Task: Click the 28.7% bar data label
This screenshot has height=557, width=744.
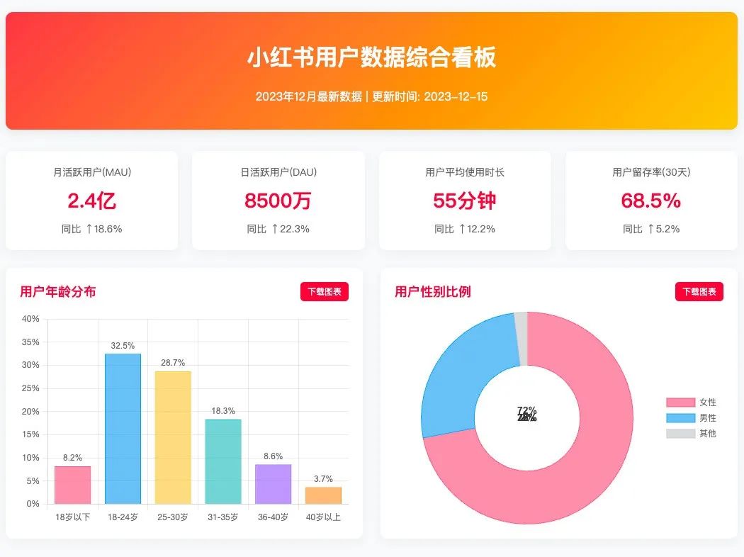Action: coord(173,363)
